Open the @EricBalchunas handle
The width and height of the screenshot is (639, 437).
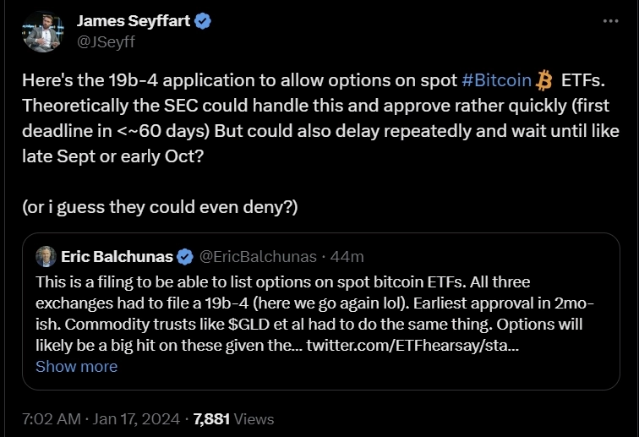tap(258, 256)
